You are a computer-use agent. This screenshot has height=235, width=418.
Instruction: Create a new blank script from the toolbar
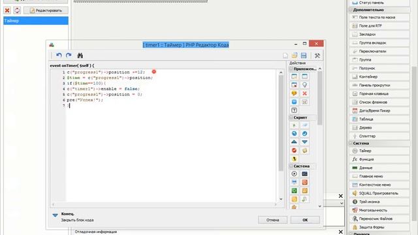[x=285, y=55]
